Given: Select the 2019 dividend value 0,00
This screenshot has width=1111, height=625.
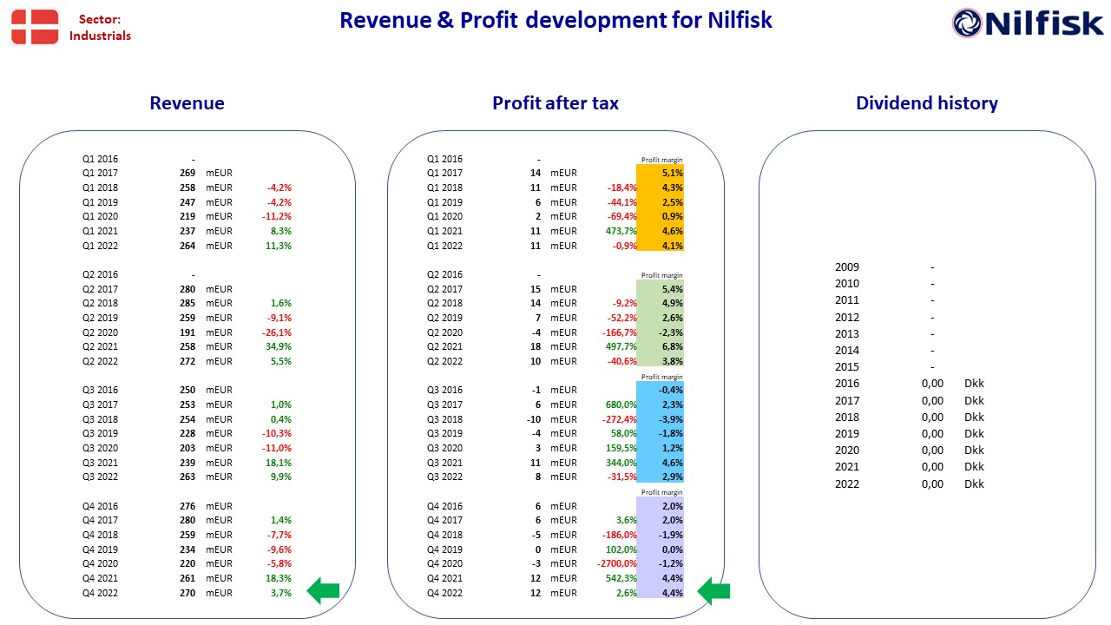Looking at the screenshot, I should click(932, 434).
